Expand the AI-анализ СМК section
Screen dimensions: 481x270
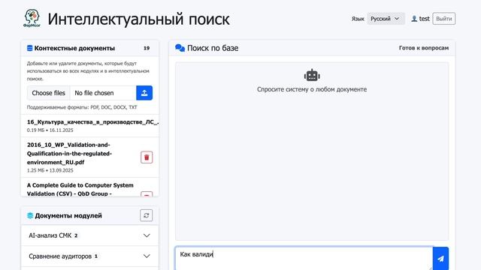click(90, 235)
